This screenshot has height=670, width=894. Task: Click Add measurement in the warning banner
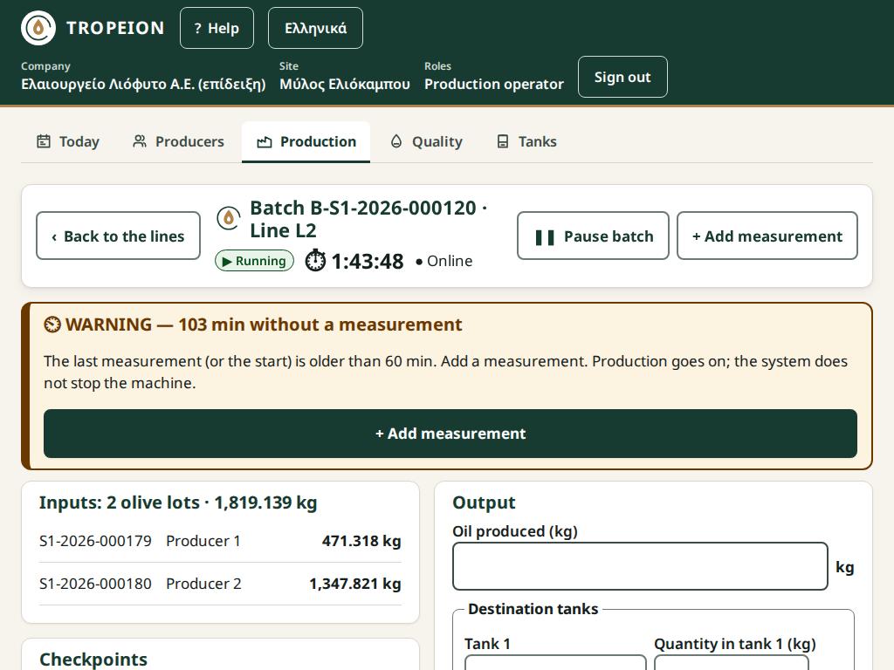point(450,434)
